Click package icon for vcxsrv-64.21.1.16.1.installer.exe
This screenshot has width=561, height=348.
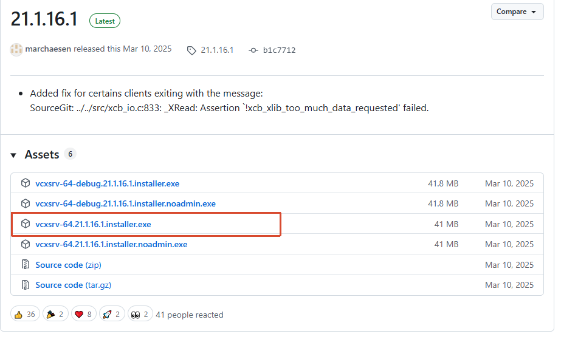(x=26, y=224)
